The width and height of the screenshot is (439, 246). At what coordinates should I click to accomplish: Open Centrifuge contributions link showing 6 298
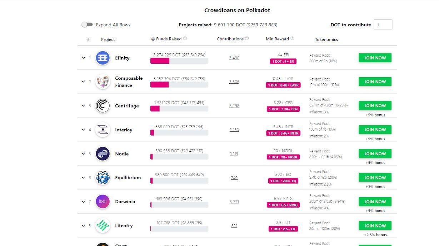point(234,105)
